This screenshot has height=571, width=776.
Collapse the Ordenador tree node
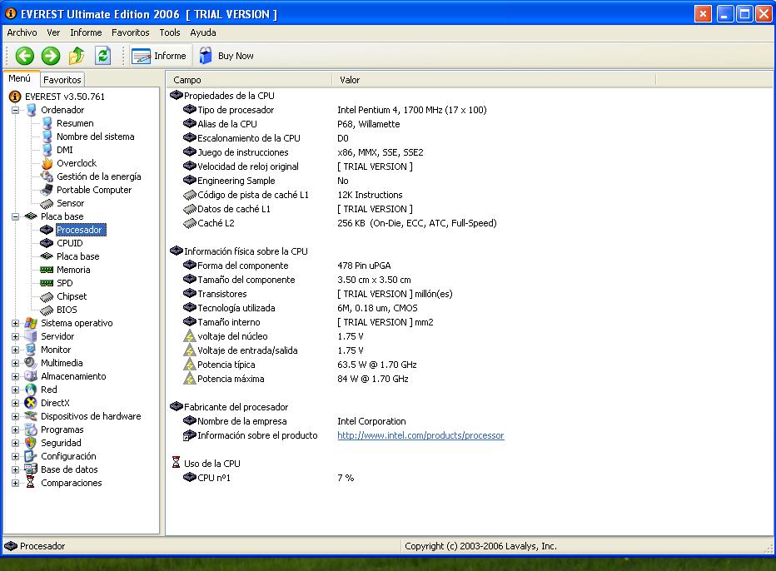tap(15, 110)
